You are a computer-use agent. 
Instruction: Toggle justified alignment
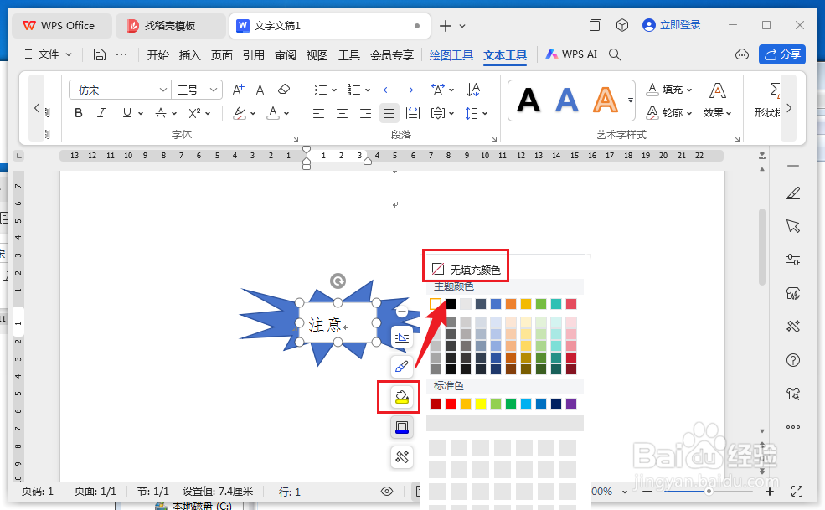pyautogui.click(x=389, y=113)
